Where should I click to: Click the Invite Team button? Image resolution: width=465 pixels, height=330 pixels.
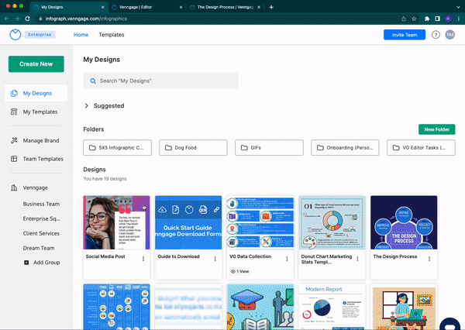click(405, 35)
